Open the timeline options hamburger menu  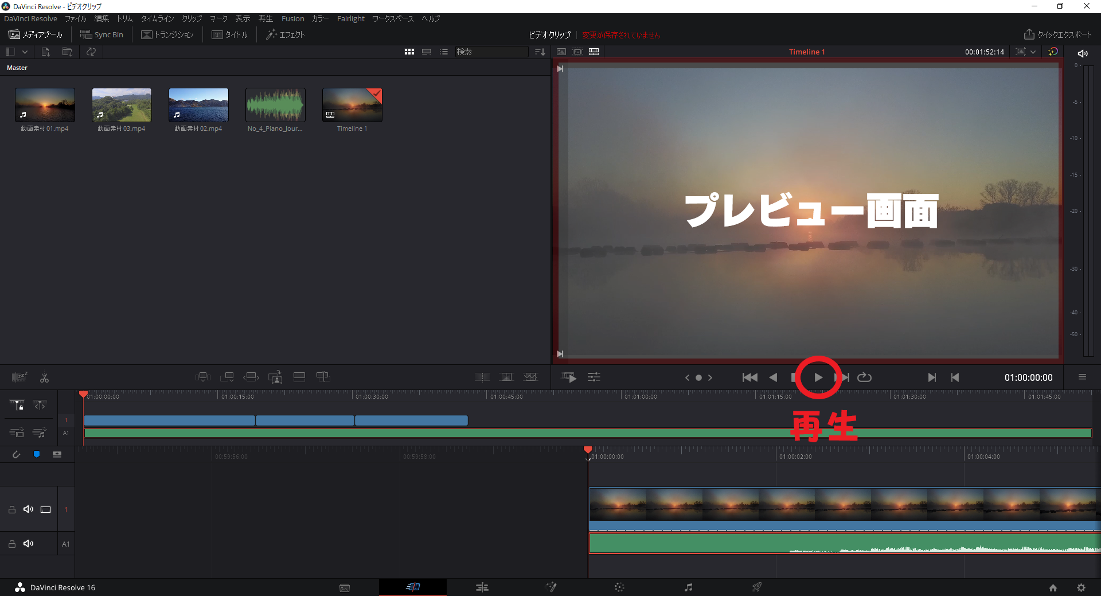point(1082,377)
